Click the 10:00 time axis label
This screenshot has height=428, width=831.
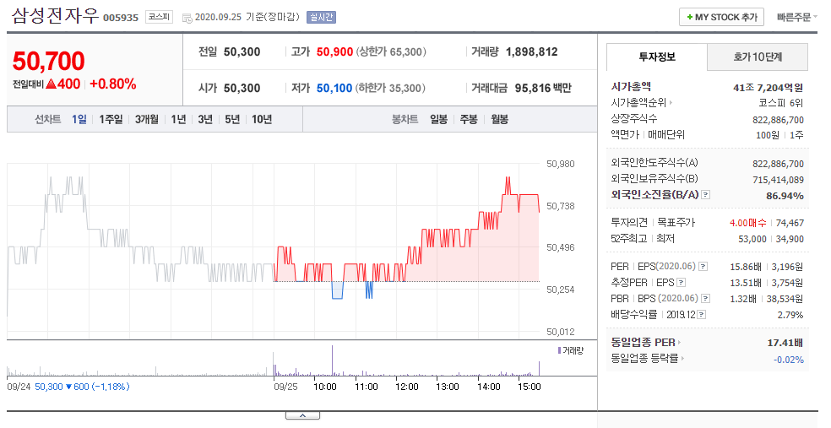coord(325,387)
